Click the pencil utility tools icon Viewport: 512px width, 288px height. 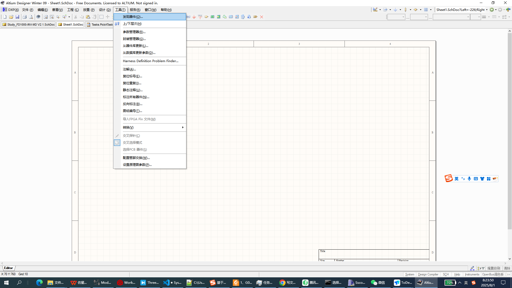(x=375, y=10)
